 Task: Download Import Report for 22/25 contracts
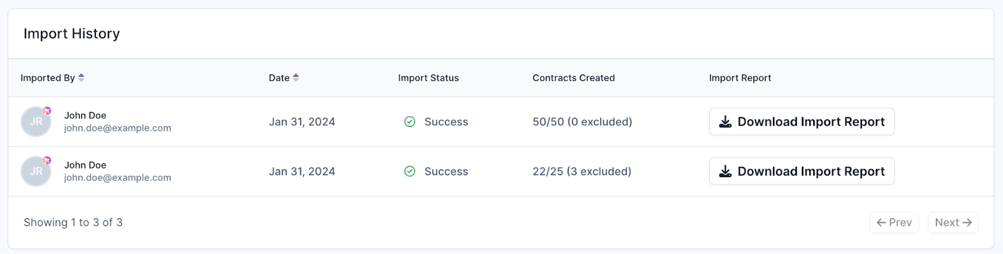coord(802,171)
